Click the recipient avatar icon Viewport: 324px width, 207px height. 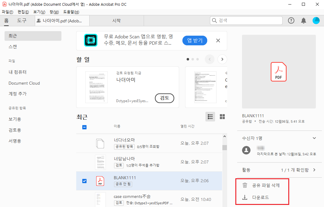(x=246, y=150)
